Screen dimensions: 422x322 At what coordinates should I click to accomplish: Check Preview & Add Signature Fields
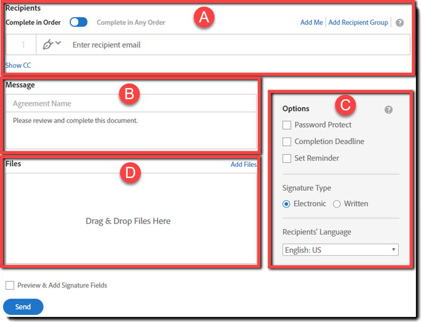(x=9, y=285)
